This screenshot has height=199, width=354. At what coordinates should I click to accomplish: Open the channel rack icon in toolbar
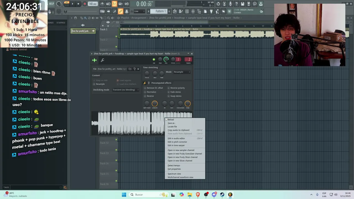point(187,11)
